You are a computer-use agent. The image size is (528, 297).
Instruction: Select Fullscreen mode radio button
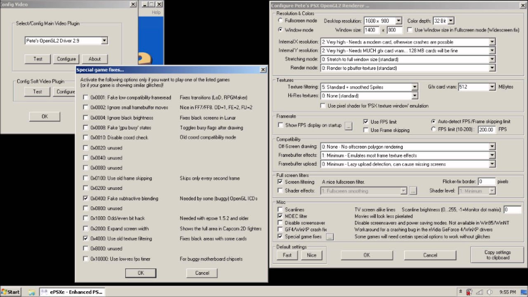tap(280, 21)
